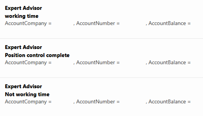
Task: Click Expert Advisor title above "Not working time"
Action: click(x=23, y=87)
